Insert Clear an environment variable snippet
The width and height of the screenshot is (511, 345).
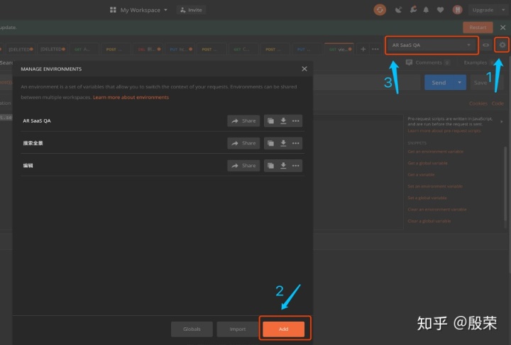coord(436,210)
